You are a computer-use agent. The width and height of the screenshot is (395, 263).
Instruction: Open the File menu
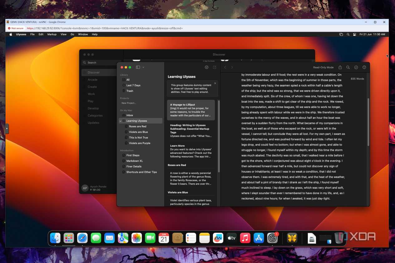pyautogui.click(x=32, y=35)
